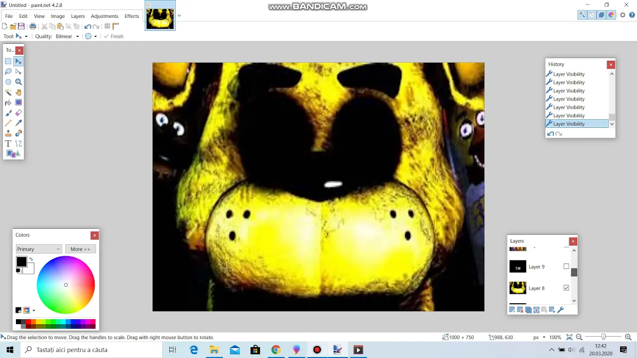Open the Settings gear icon
The image size is (637, 358).
pos(623,15)
